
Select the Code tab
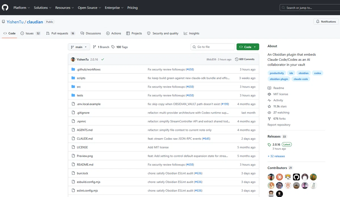[9, 33]
